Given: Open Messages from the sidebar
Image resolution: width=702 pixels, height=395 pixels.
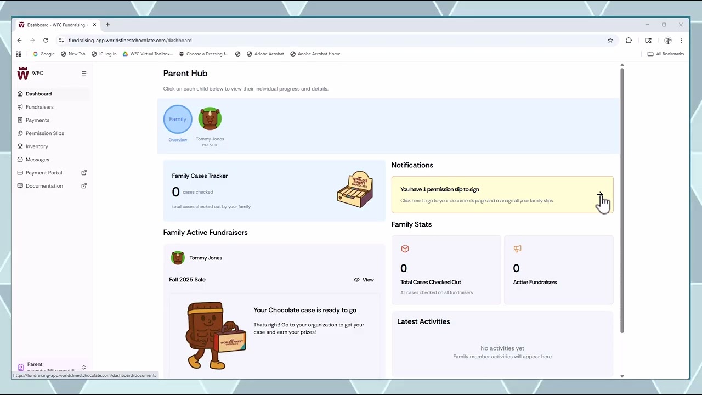Looking at the screenshot, I should click(53, 160).
